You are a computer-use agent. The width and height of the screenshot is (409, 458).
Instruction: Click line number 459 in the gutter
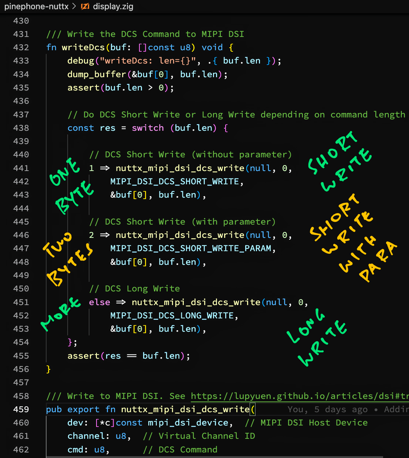coord(21,409)
